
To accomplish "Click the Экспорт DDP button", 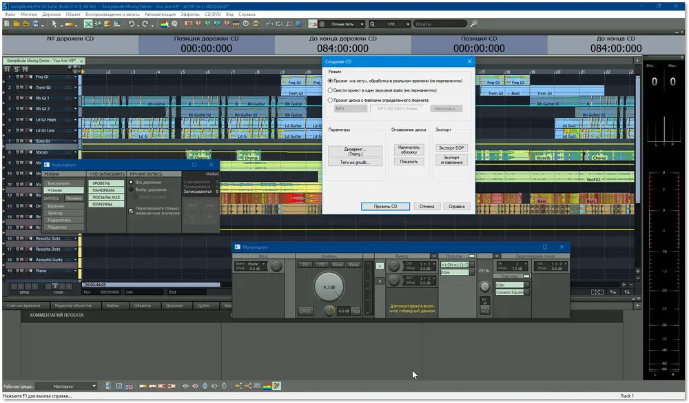I will pos(451,148).
